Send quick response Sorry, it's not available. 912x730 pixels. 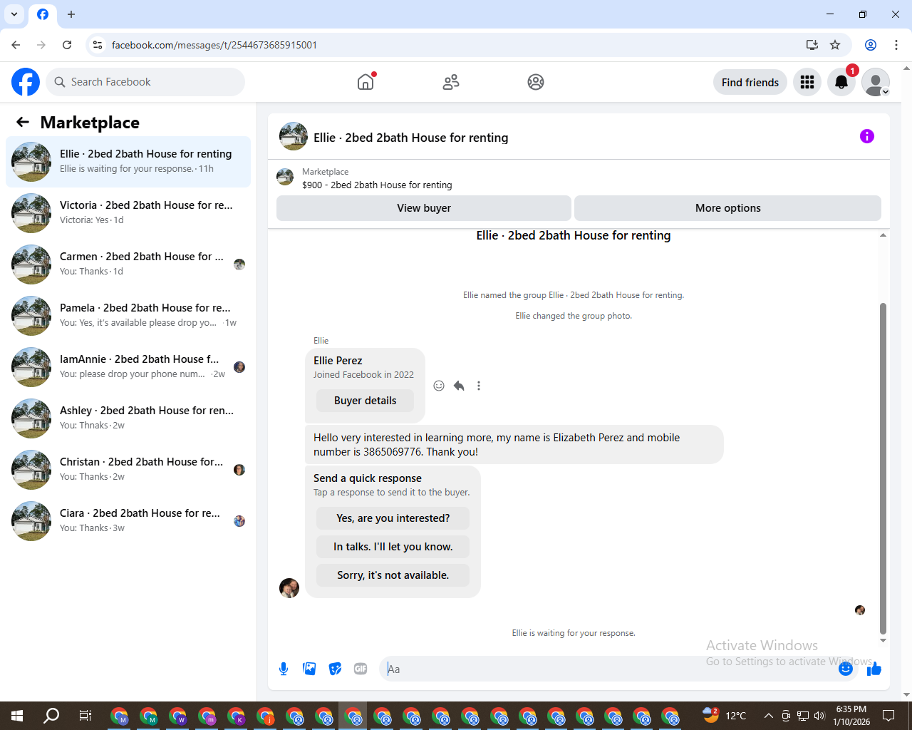click(393, 575)
